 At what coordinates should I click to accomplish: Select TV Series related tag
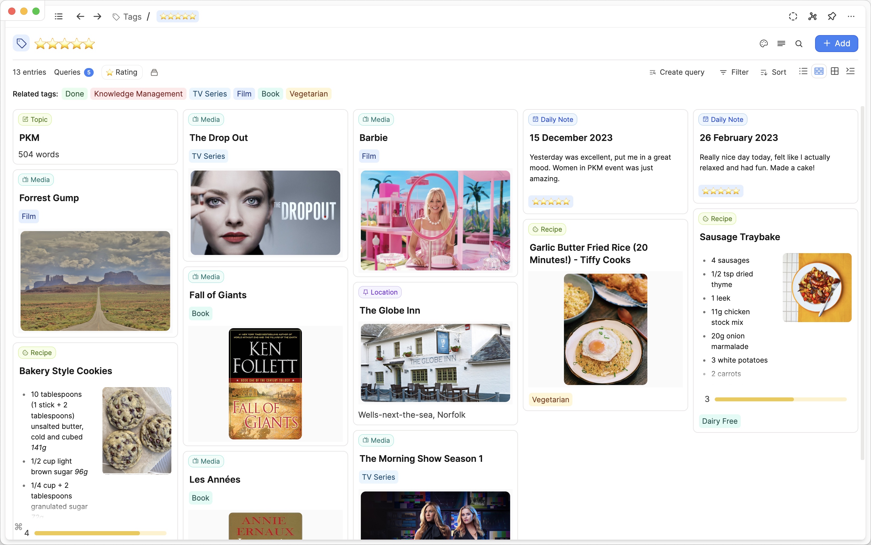click(210, 94)
